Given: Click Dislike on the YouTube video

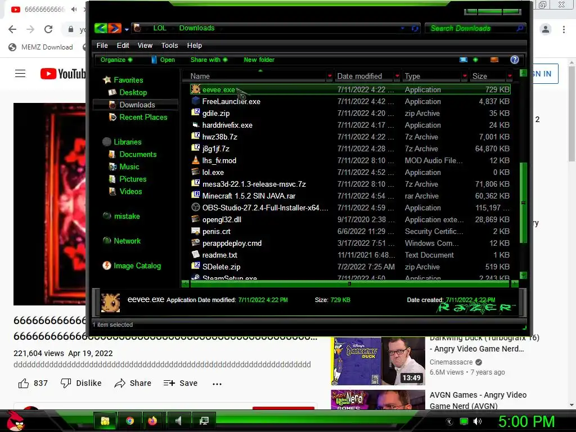Looking at the screenshot, I should (x=81, y=383).
